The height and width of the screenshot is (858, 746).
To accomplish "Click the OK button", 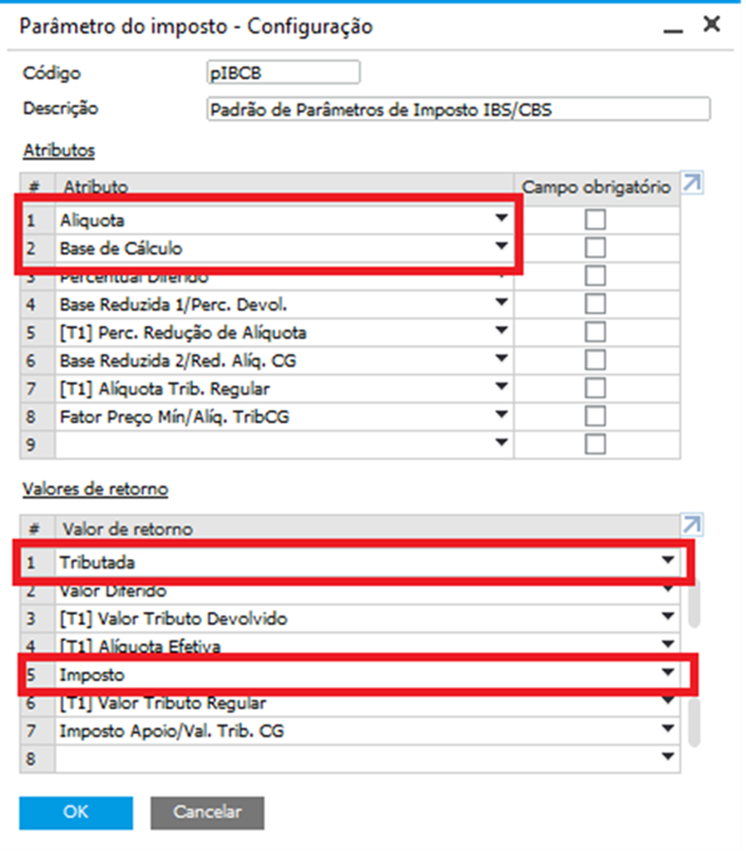I will tap(76, 812).
